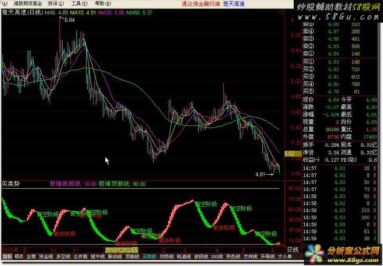Click the 换手 0.28% value
Screen dimensions: 383x266
pyautogui.click(x=332, y=145)
